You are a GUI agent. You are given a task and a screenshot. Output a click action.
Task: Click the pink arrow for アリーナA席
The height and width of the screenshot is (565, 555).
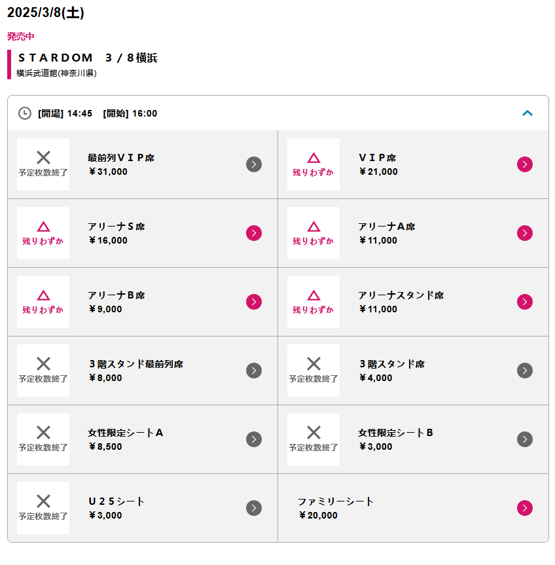pyautogui.click(x=524, y=233)
